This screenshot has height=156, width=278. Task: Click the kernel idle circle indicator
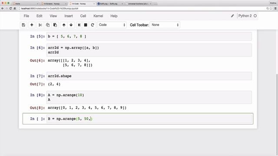pyautogui.click(x=255, y=16)
